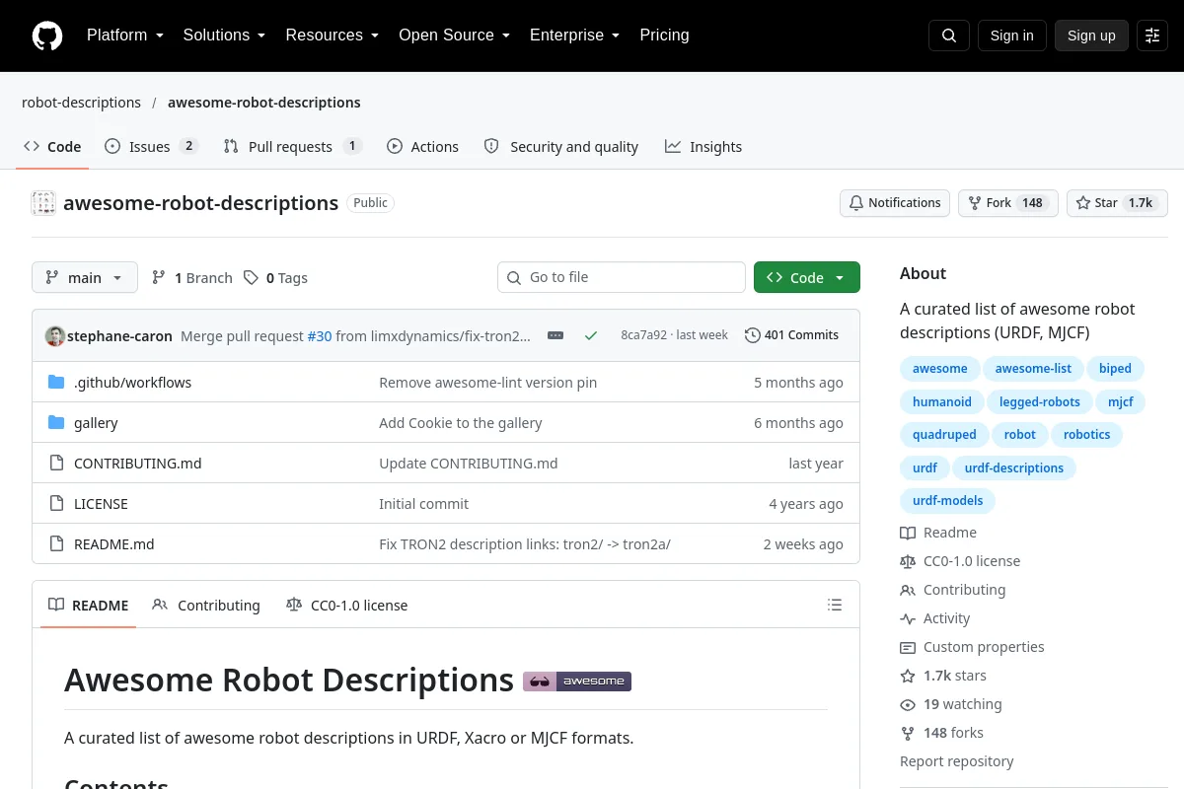The width and height of the screenshot is (1184, 789).
Task: Open the 401 Commits history
Action: 791,335
